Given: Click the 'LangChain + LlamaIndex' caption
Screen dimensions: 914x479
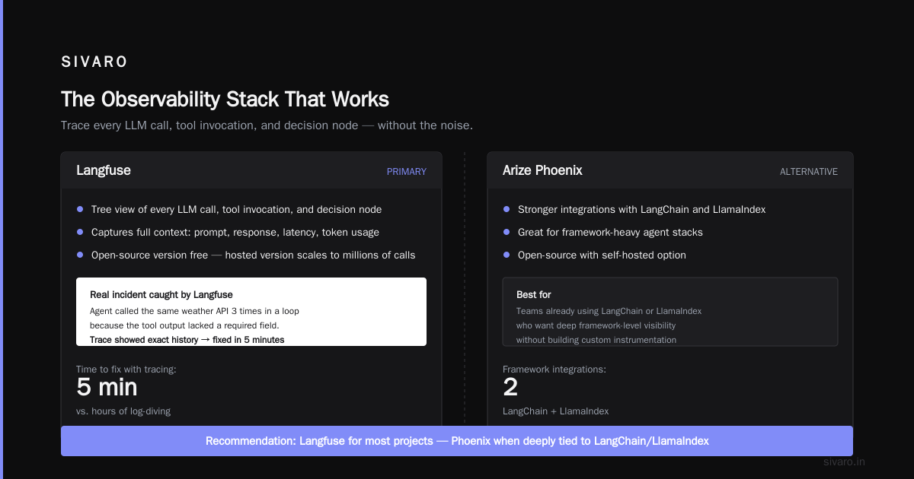Looking at the screenshot, I should pyautogui.click(x=555, y=411).
